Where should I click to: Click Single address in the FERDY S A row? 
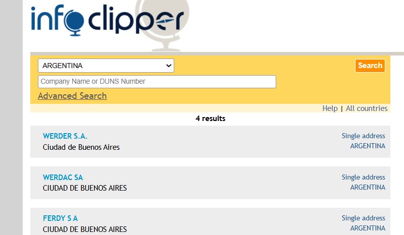click(363, 218)
